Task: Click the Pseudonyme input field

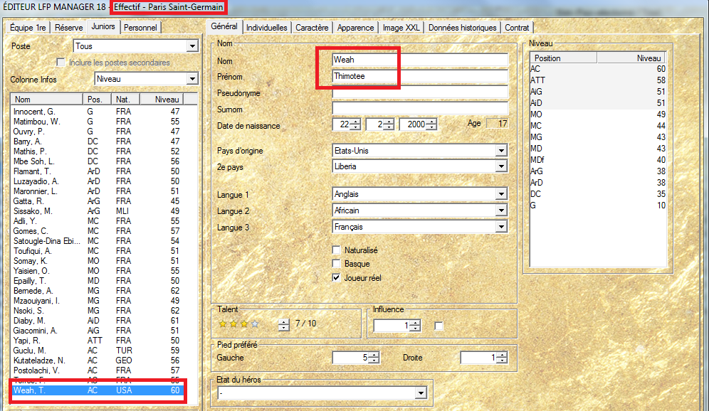Action: click(420, 92)
